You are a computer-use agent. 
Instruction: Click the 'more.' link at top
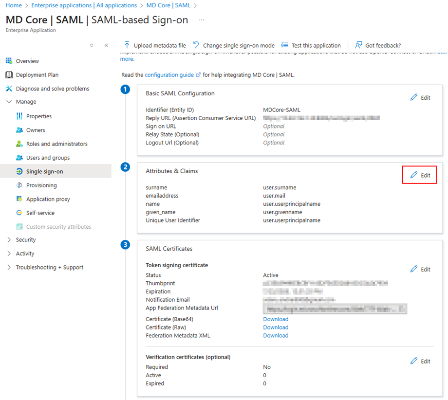pyautogui.click(x=127, y=59)
